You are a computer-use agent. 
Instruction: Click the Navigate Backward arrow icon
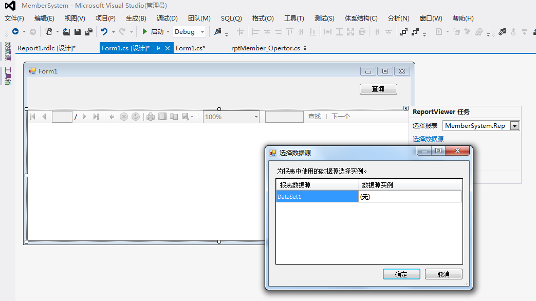pyautogui.click(x=15, y=32)
